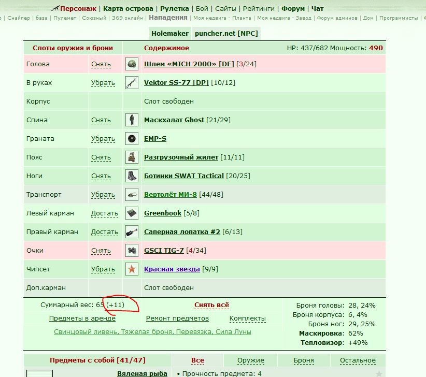
Task: Click Достать for Левый карман
Action: coord(104,213)
